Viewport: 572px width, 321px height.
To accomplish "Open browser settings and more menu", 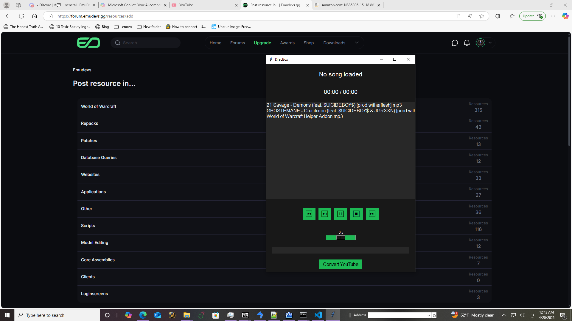I will coord(553,16).
